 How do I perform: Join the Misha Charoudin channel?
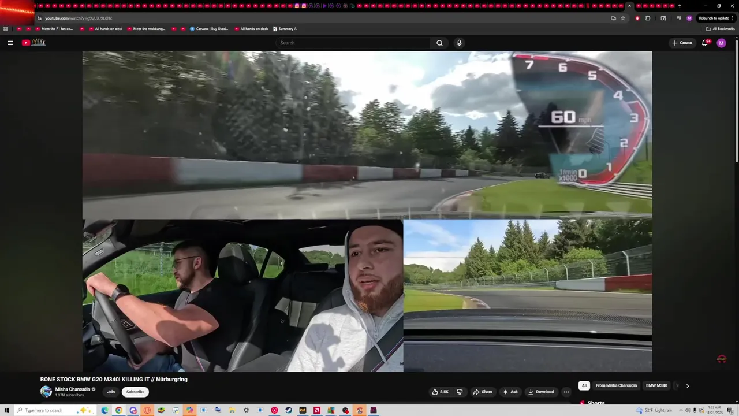tap(111, 392)
